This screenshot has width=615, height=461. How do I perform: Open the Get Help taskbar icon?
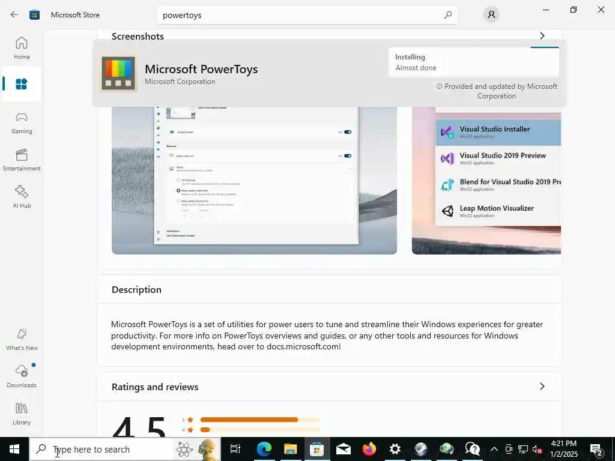(473, 449)
